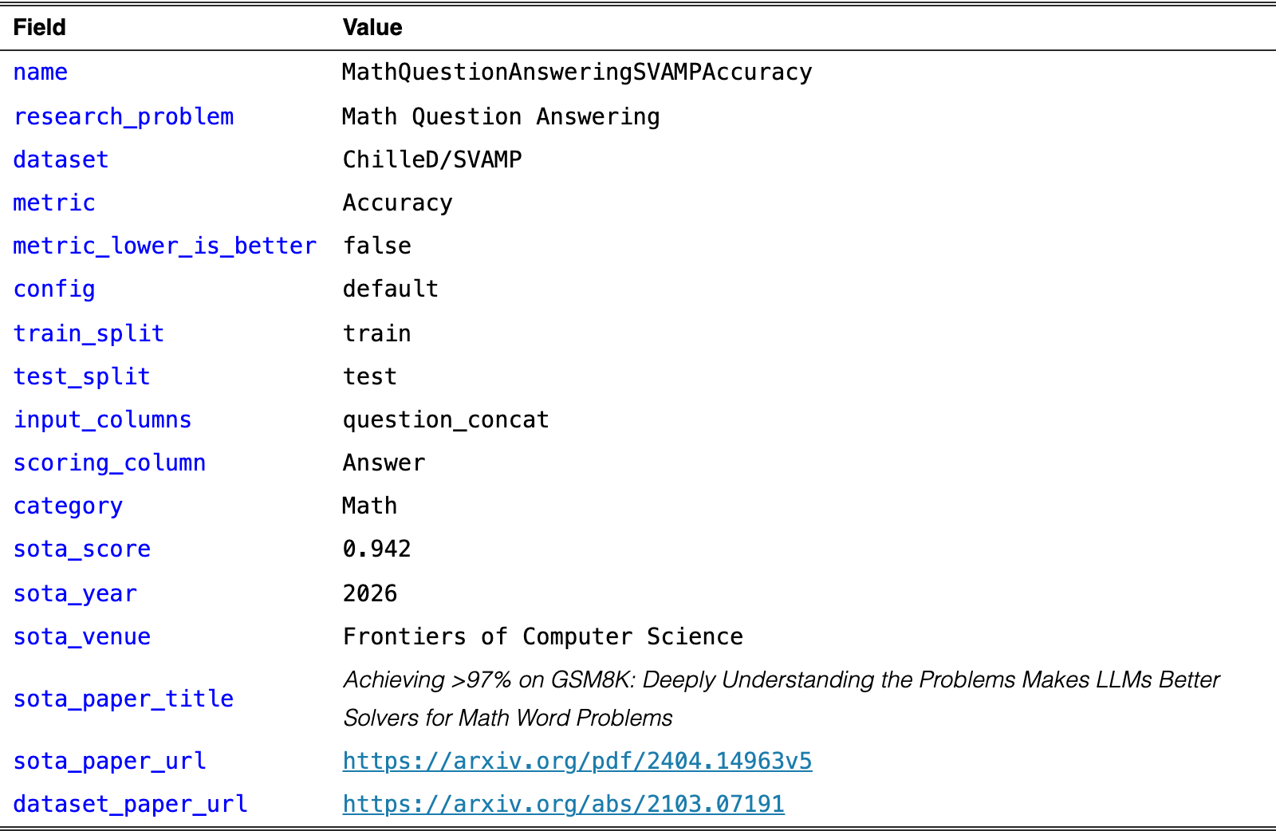Click the "sota_venue" field label
The image size is (1276, 831).
[x=82, y=636]
